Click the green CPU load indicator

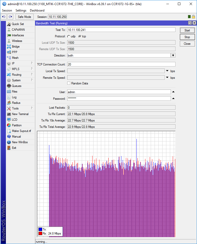(x=189, y=17)
